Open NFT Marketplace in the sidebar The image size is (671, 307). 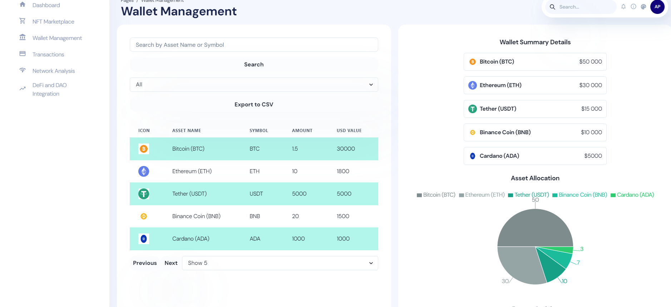tap(53, 22)
